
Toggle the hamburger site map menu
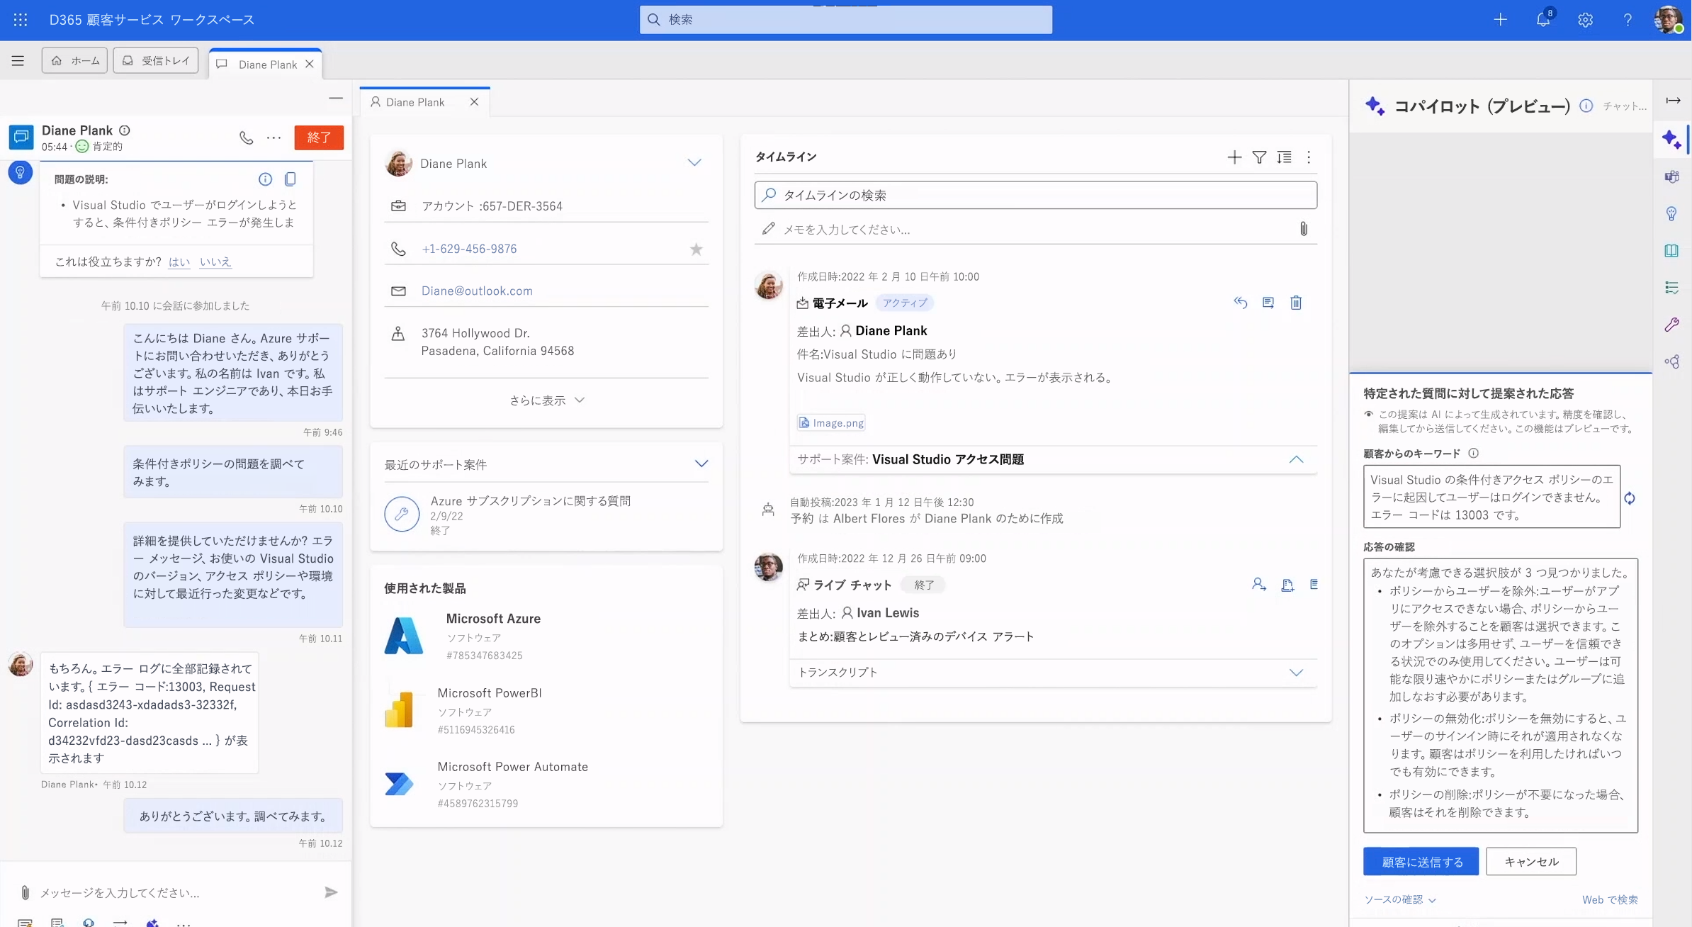(x=18, y=61)
